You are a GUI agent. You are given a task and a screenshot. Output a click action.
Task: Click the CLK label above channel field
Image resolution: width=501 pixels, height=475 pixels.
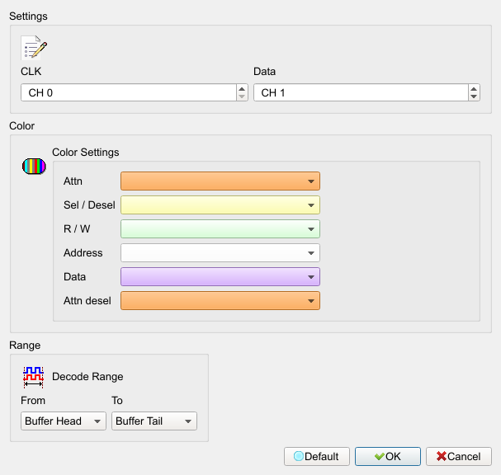pyautogui.click(x=31, y=71)
